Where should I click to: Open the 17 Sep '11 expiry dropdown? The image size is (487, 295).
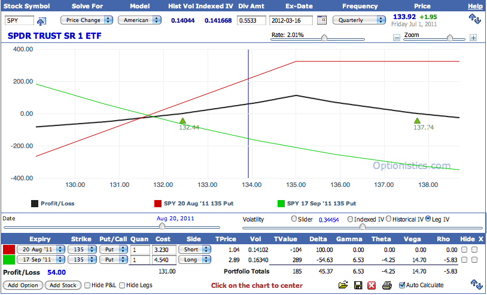click(41, 259)
